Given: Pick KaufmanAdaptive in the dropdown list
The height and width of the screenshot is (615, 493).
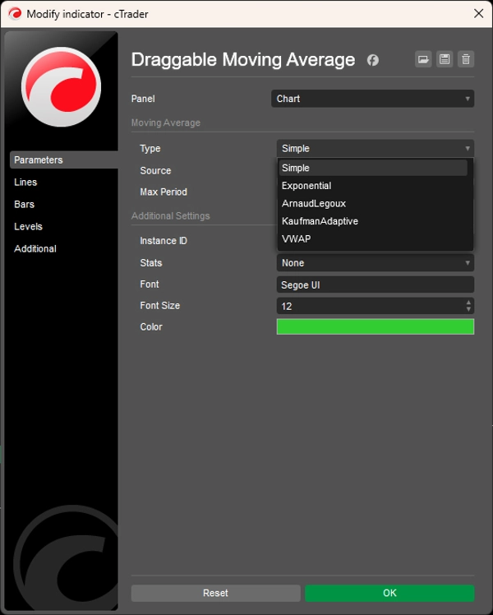Looking at the screenshot, I should click(x=320, y=221).
